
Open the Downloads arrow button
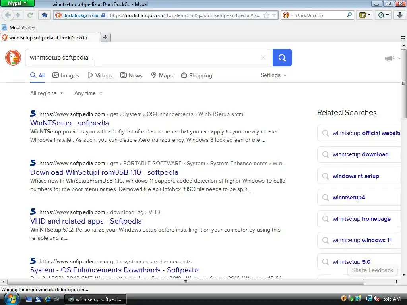coord(400,15)
